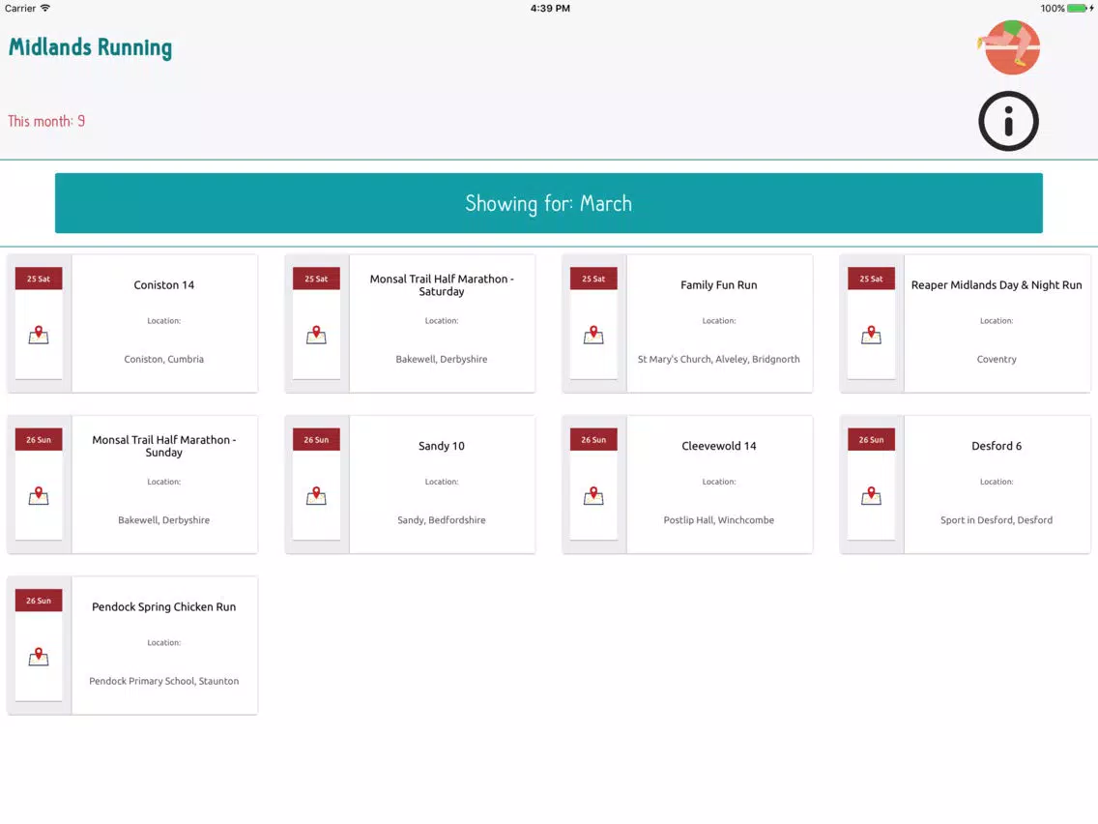Click 26 Sun badge on Pendock Spring Chicken Run
Viewport: 1098px width, 824px height.
pos(39,601)
